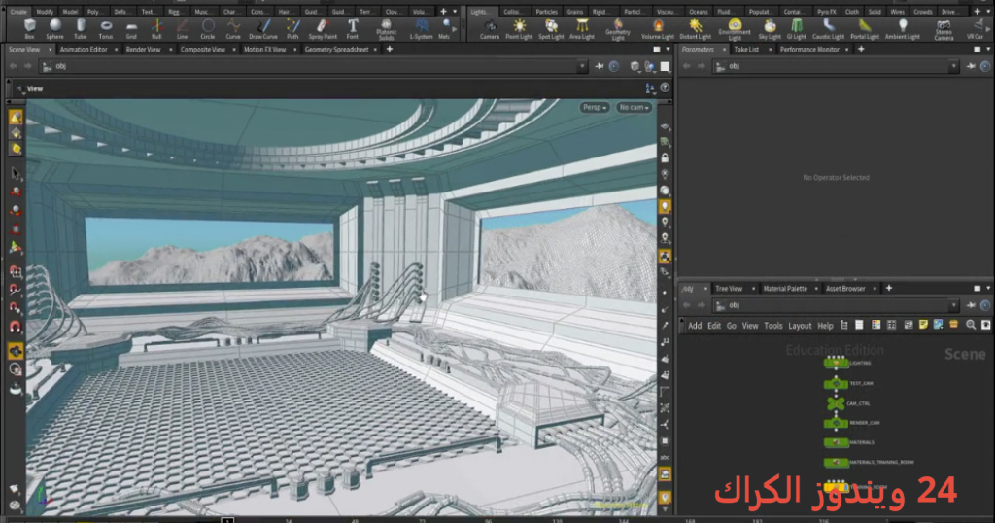
Task: Maximize the Scene View pane
Action: point(657,49)
